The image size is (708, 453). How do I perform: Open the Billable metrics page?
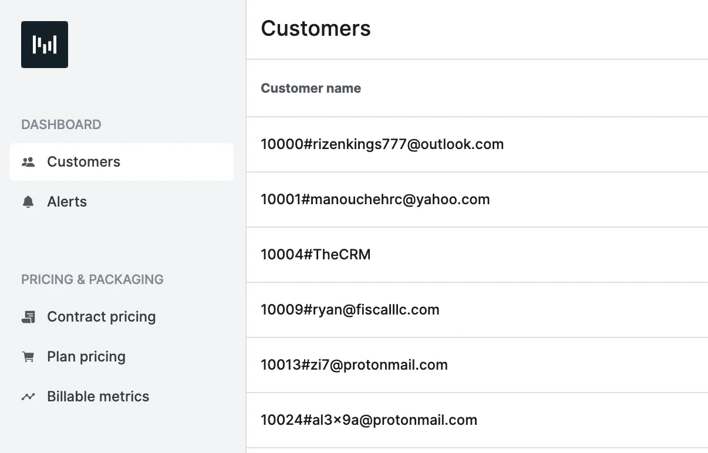click(98, 397)
